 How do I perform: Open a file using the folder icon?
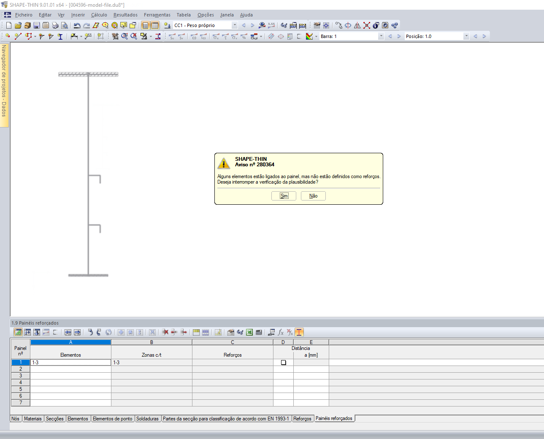18,25
